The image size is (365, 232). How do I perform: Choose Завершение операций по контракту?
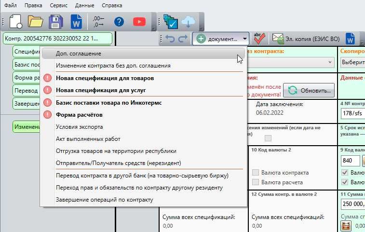pos(143,200)
